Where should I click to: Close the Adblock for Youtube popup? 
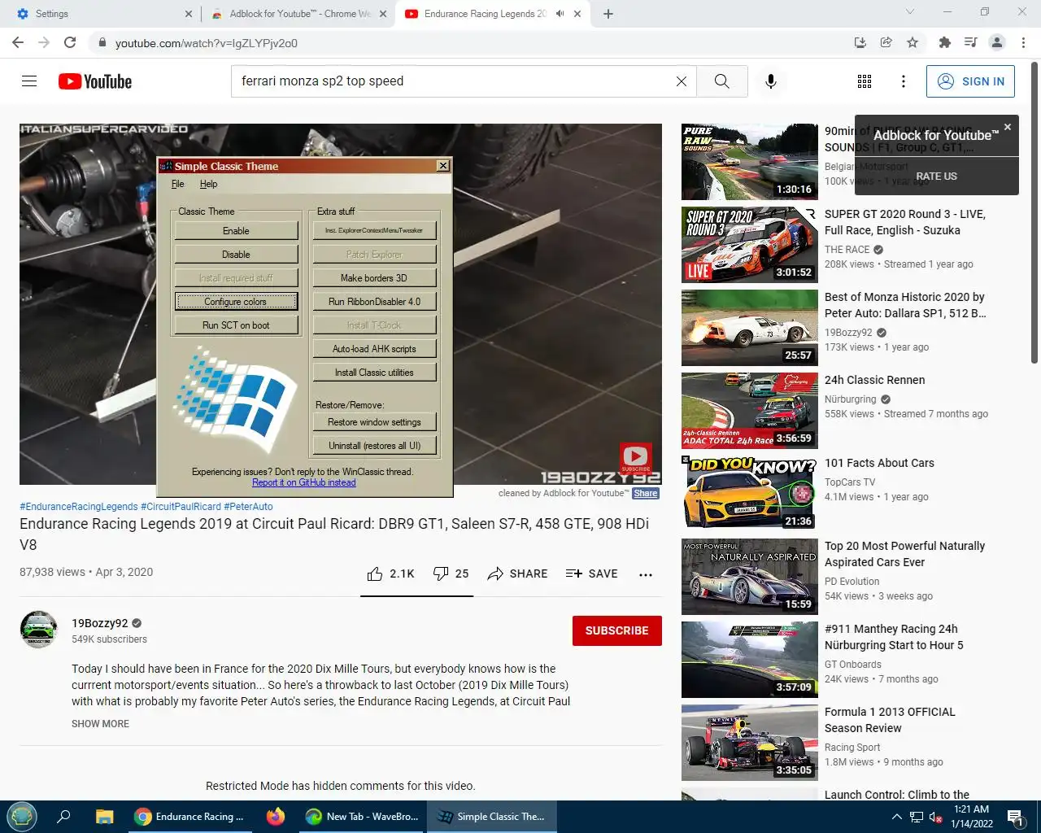click(x=1008, y=127)
